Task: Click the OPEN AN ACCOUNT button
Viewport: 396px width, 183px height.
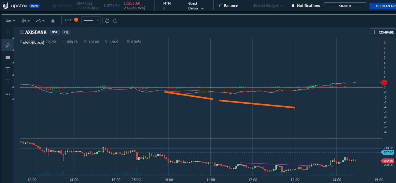Action: coord(383,6)
